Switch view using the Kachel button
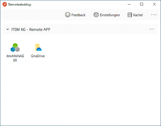 tap(135, 15)
